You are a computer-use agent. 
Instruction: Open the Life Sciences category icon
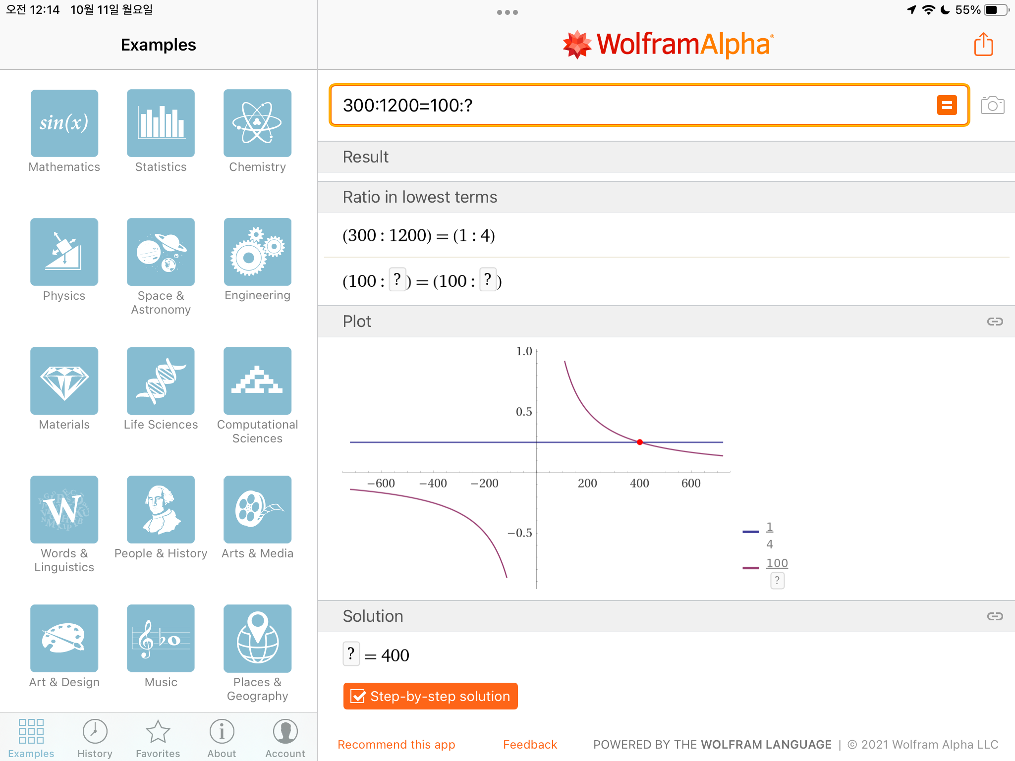(161, 381)
